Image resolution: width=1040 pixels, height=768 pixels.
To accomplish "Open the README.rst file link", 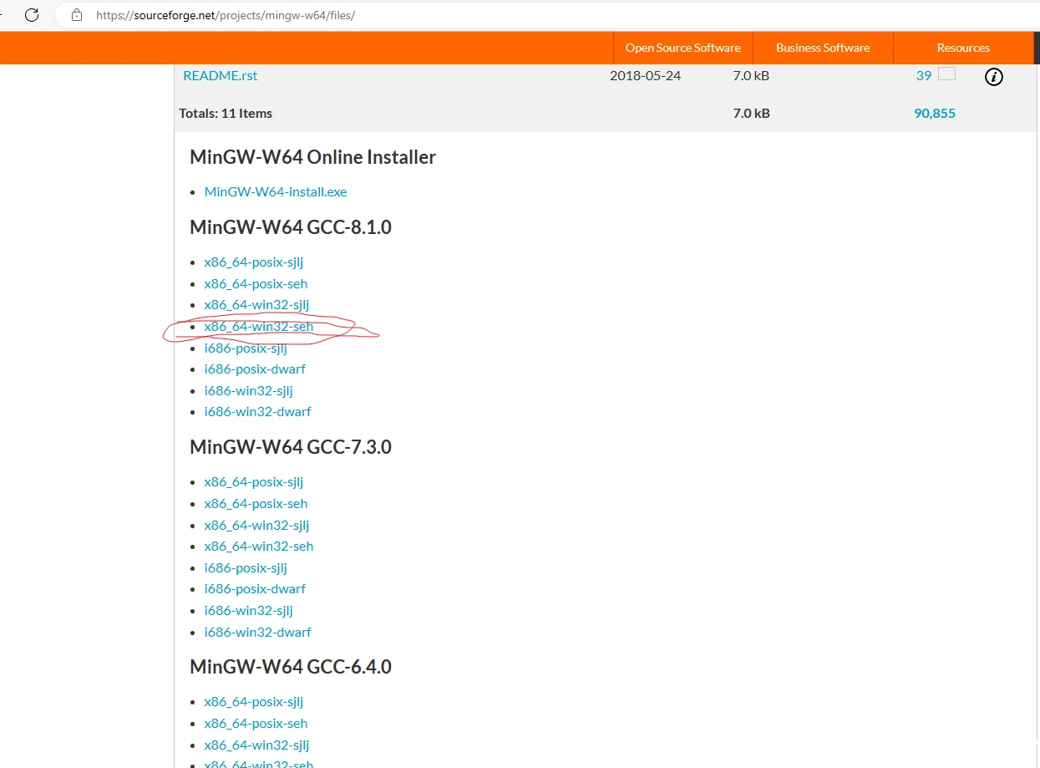I will pyautogui.click(x=221, y=75).
